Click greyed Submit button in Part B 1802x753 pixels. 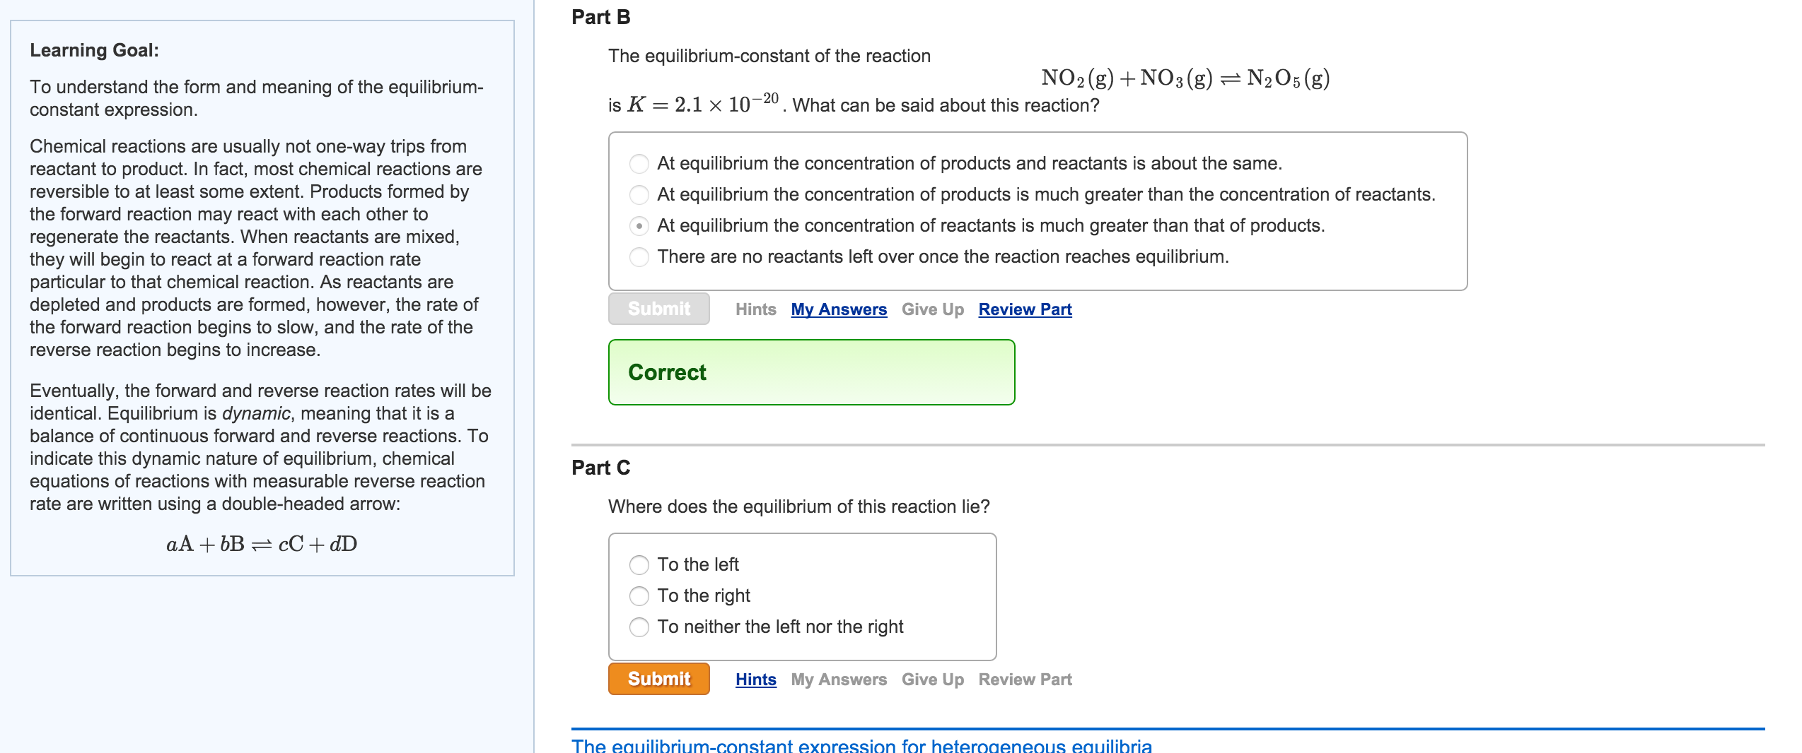tap(658, 309)
